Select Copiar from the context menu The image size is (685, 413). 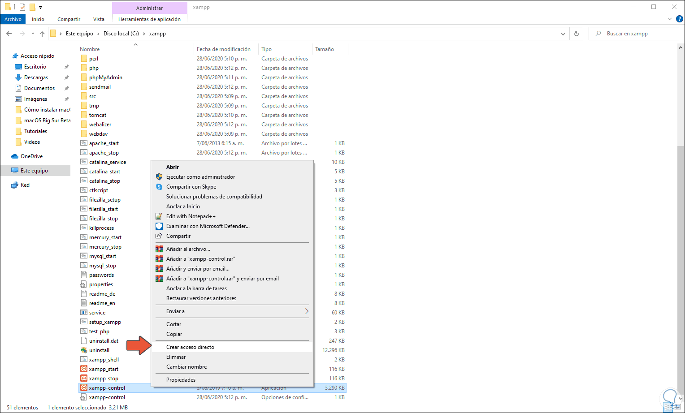point(232,334)
